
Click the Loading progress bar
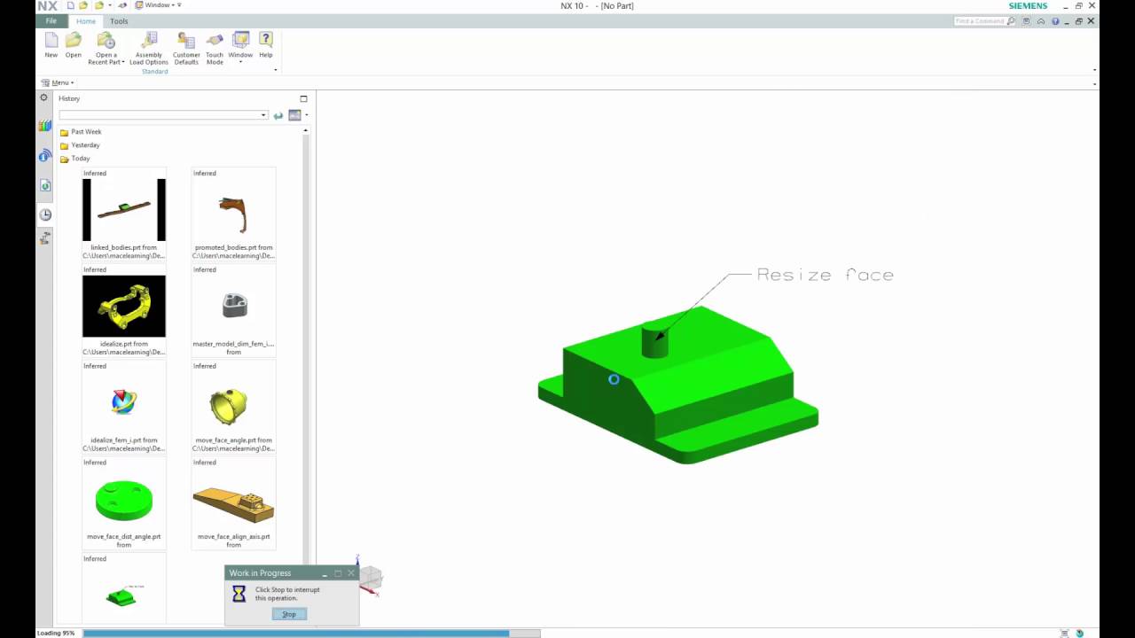pos(311,634)
